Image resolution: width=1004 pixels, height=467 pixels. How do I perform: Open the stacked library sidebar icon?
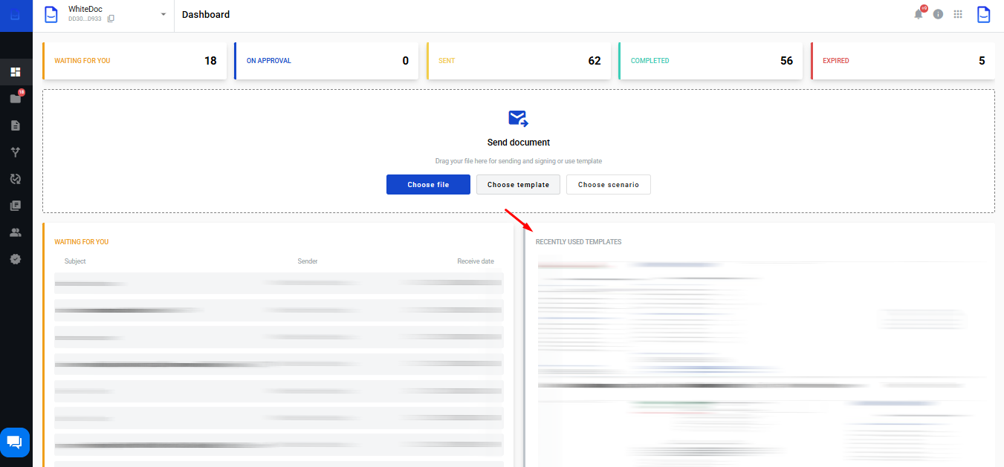pos(16,206)
